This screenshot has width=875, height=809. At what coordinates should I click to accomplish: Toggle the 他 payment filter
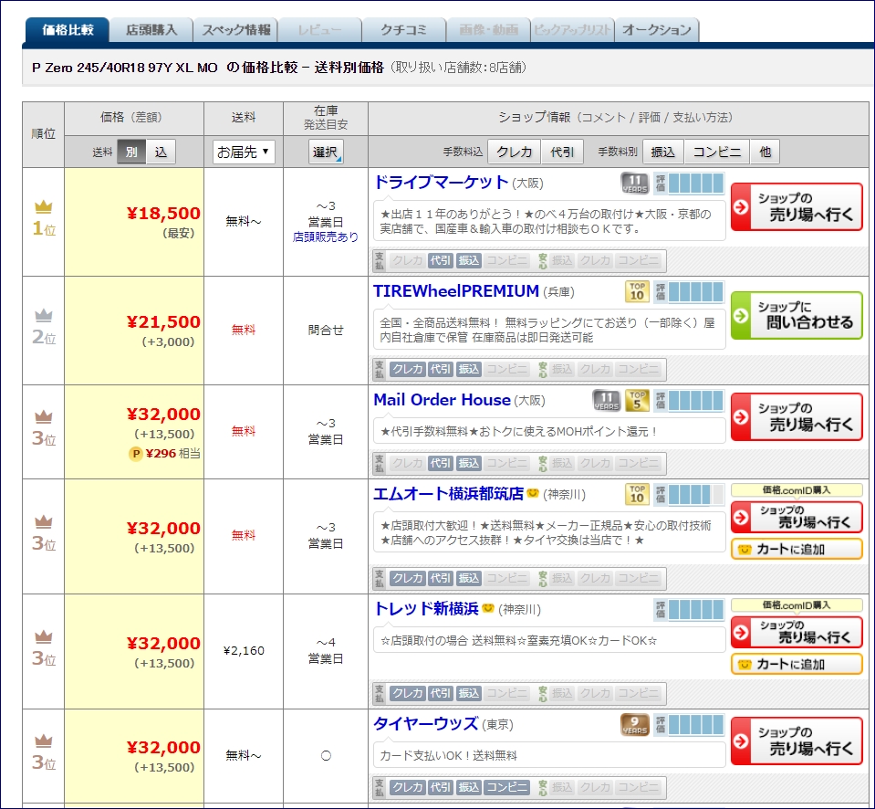766,152
